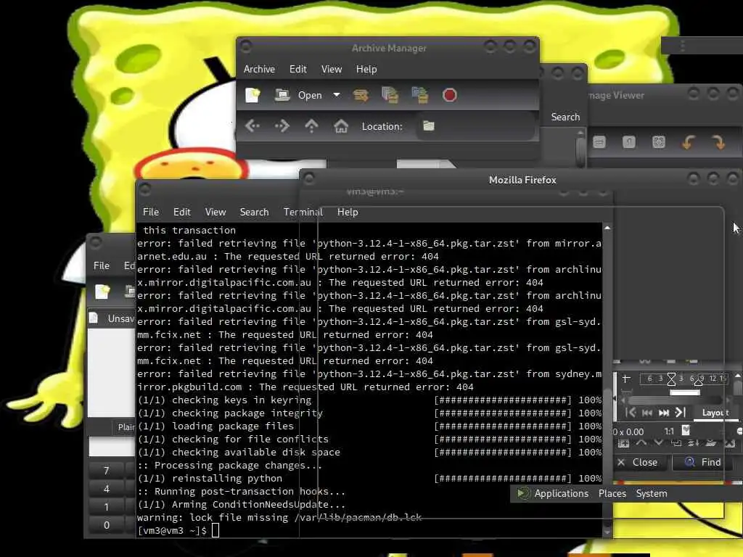This screenshot has height=557, width=743.
Task: Click the red Stop icon in Archive Manager
Action: coord(449,95)
